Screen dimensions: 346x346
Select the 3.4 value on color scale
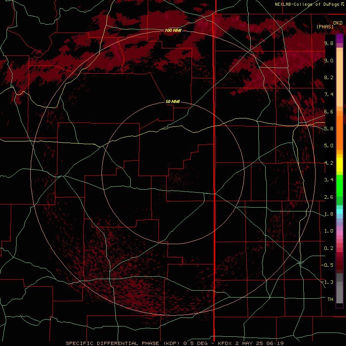click(x=329, y=180)
